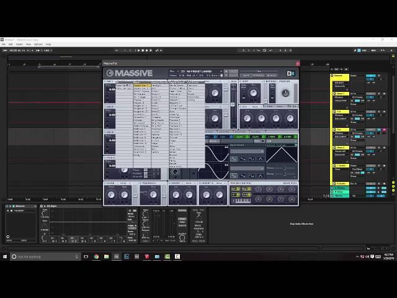Toggle the Bypass section power button
The image size is (397, 298).
click(x=264, y=81)
